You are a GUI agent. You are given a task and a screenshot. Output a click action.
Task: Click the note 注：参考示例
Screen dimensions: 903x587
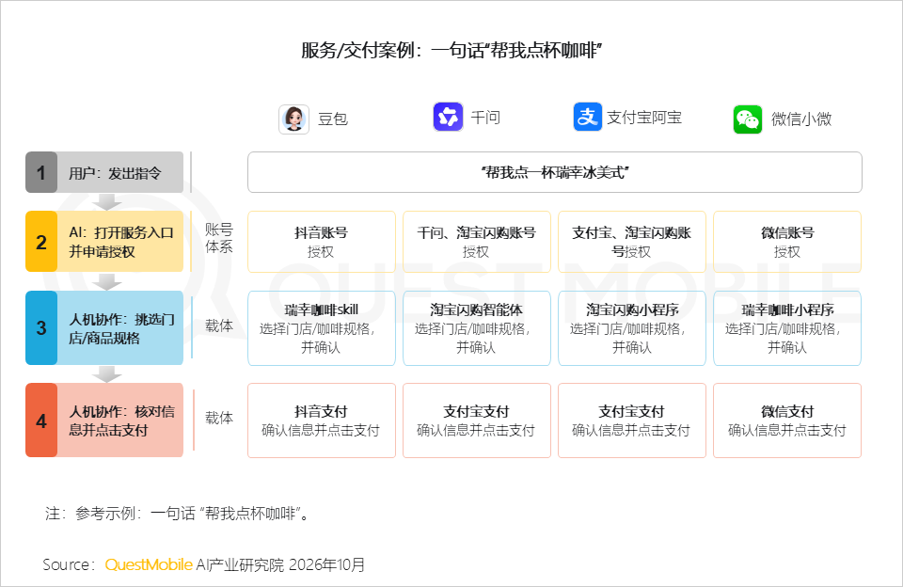178,514
